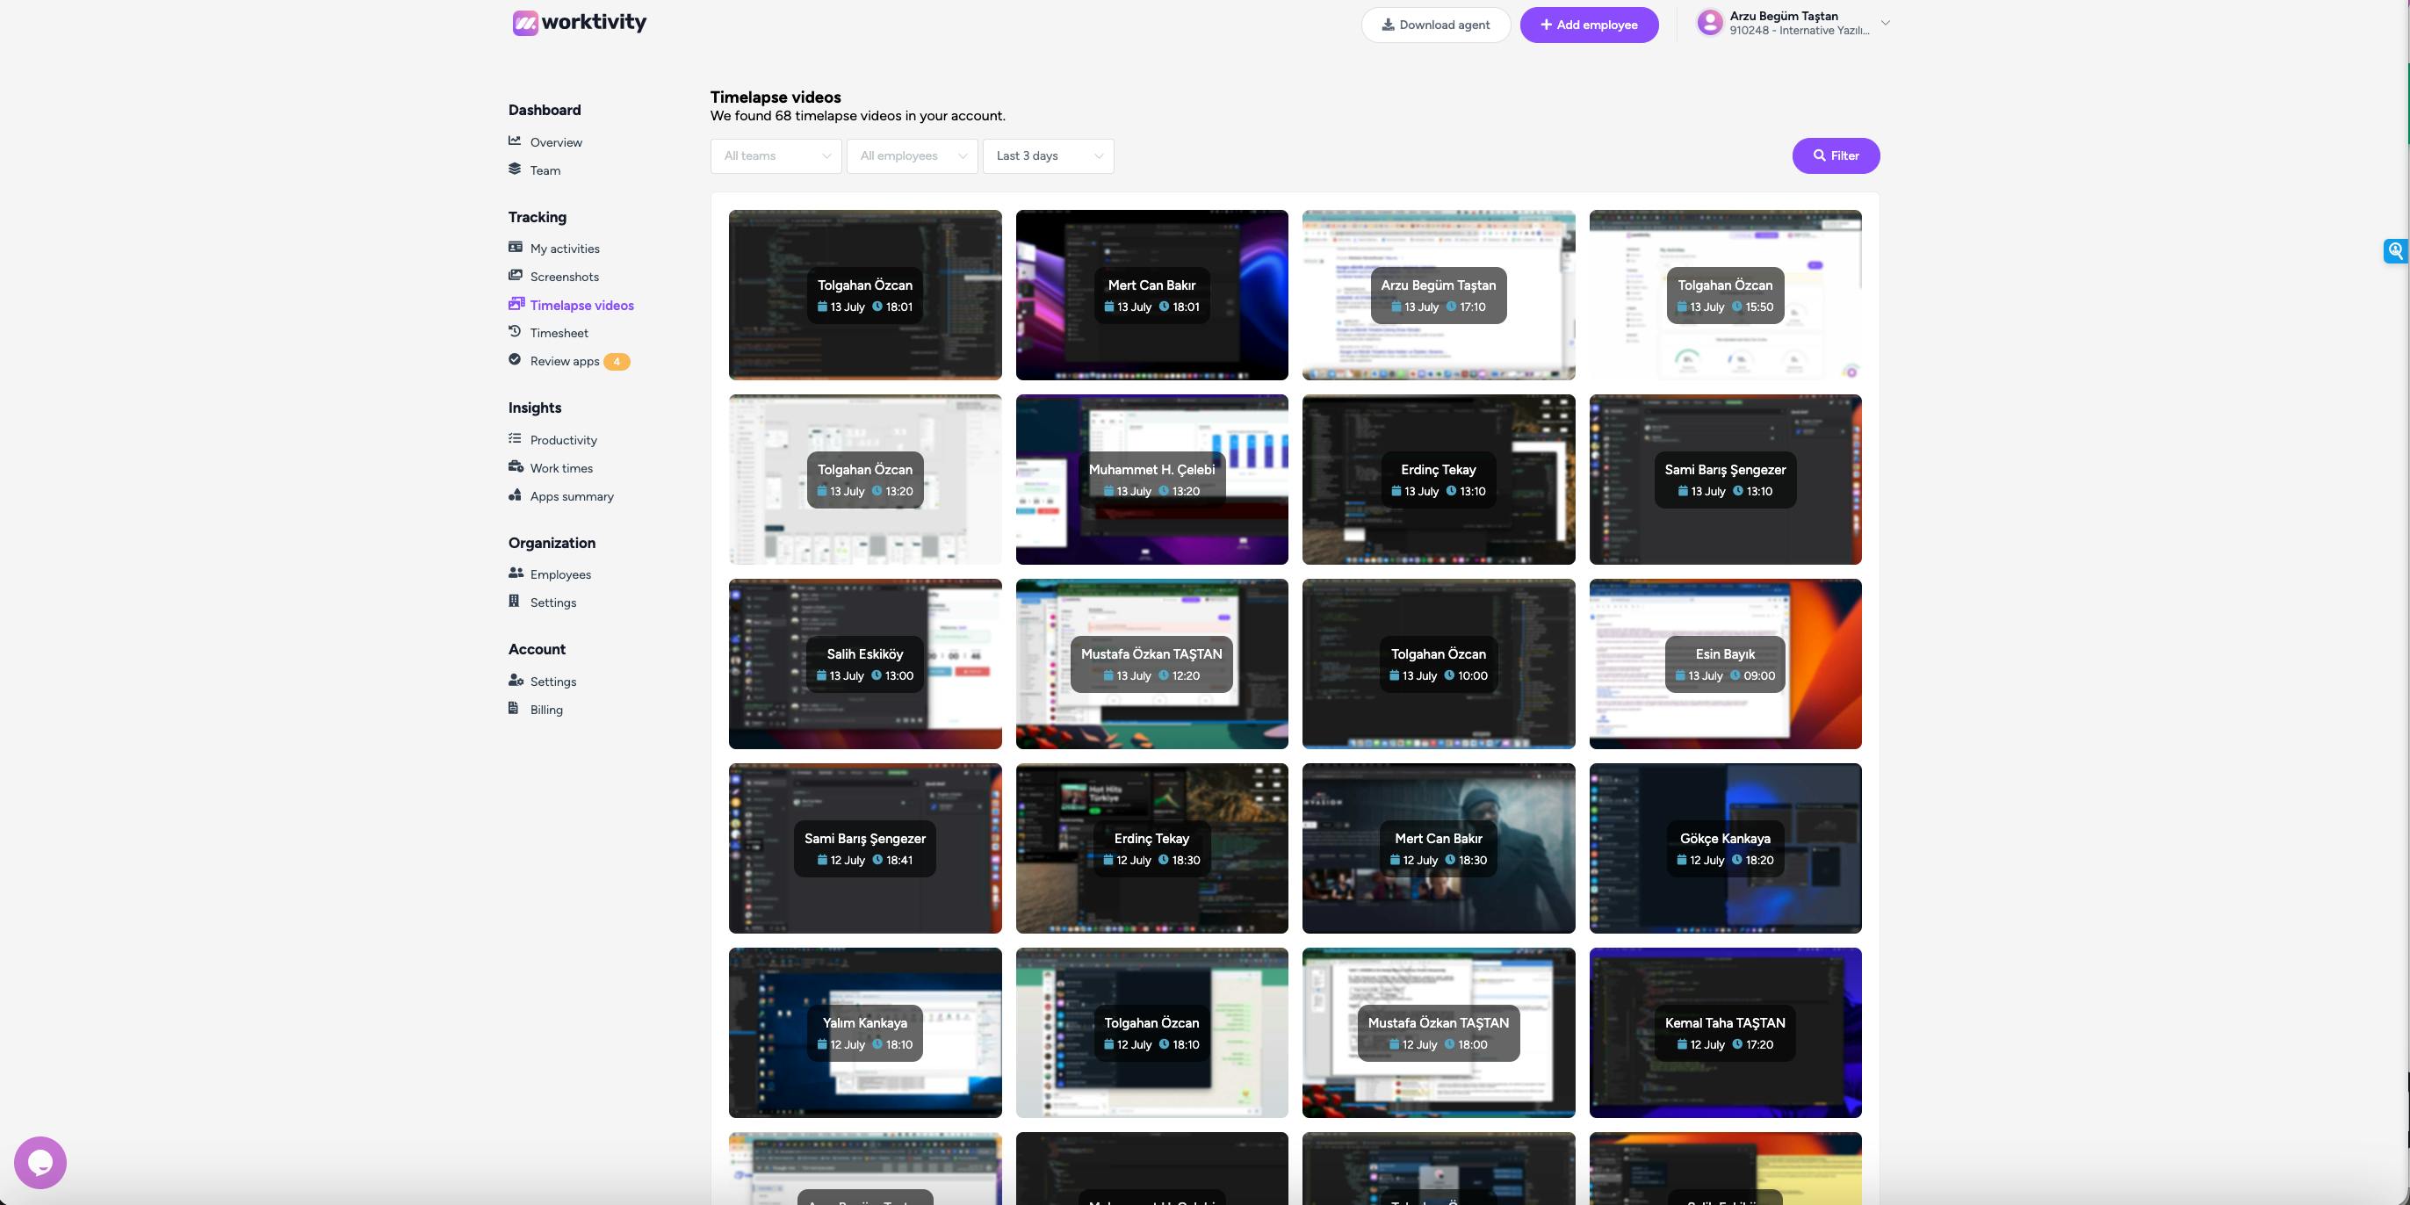Open Muhammet H. Çelebi 13:20 video
This screenshot has height=1205, width=2410.
pyautogui.click(x=1151, y=479)
